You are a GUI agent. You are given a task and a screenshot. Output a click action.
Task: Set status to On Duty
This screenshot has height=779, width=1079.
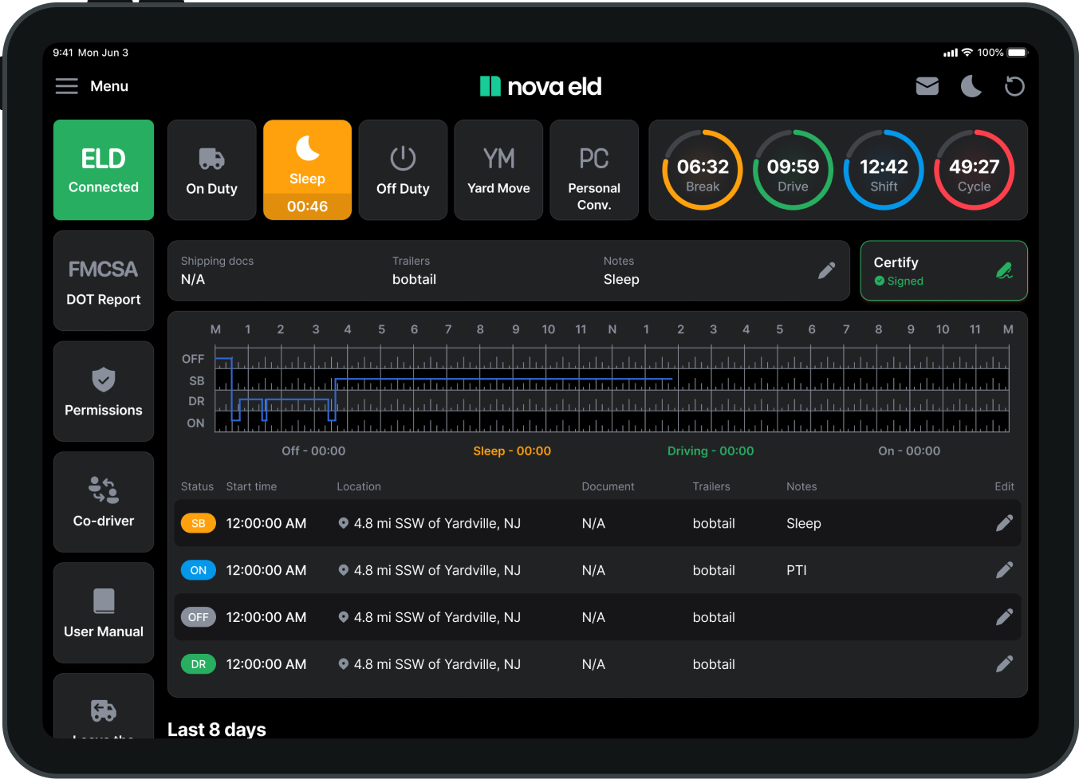(x=211, y=170)
